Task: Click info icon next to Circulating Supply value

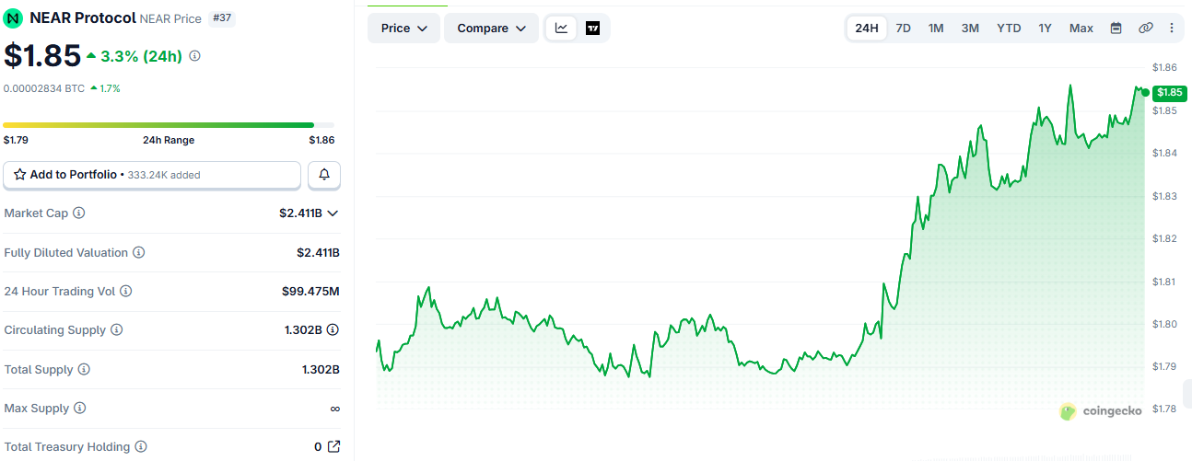Action: point(333,329)
